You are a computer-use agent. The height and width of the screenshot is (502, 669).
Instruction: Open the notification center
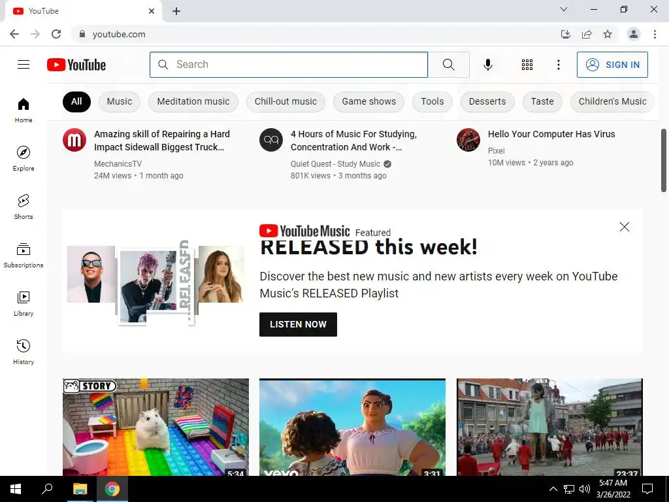coord(647,489)
